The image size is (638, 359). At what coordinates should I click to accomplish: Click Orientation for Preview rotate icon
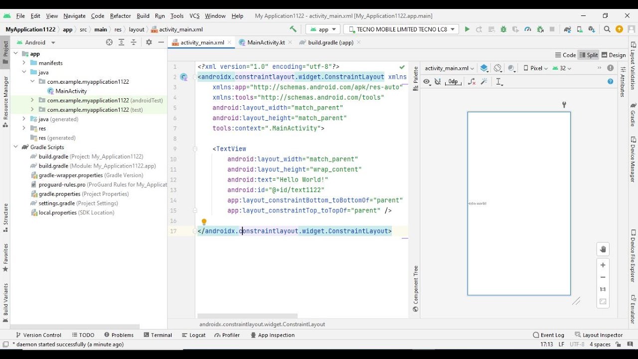[497, 68]
